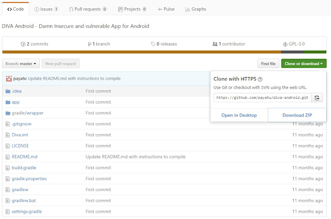
Task: Click the "Use Git or checkout with SVN" text
Action: (x=260, y=87)
